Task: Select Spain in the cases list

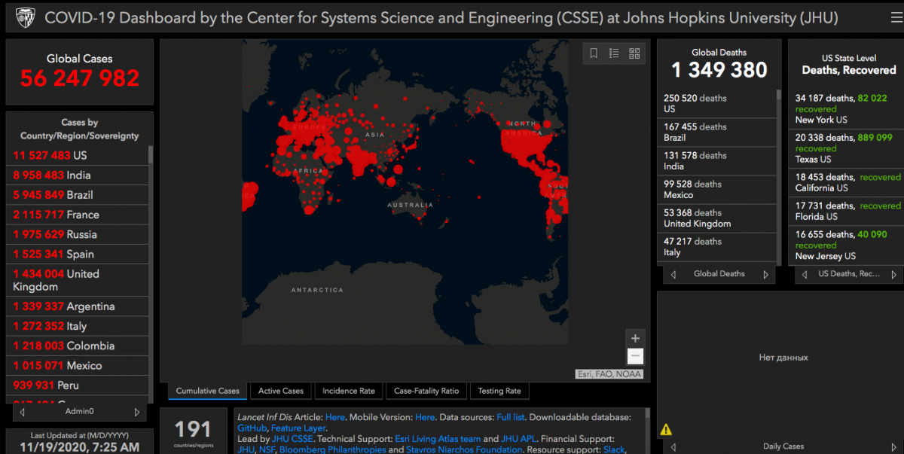Action: pyautogui.click(x=78, y=254)
